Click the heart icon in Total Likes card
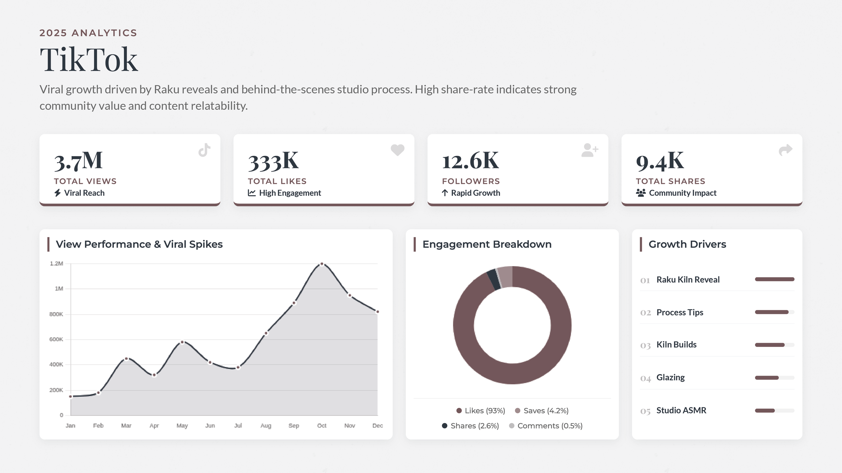This screenshot has width=842, height=473. tap(397, 150)
